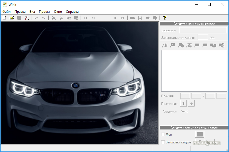Screen dimensions: 229x152
Task: Click the Свойства нескольких кадров panel header
Action: [x=194, y=24]
